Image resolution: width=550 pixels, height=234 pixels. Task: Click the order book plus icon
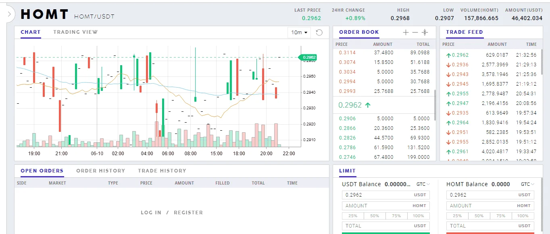[x=406, y=32]
